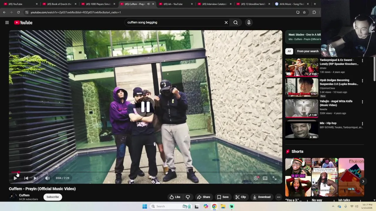View site information icon in address bar
Image resolution: width=376 pixels, height=211 pixels.
27,12
